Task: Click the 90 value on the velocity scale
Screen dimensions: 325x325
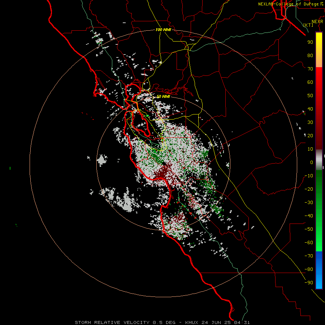Action: (x=310, y=42)
